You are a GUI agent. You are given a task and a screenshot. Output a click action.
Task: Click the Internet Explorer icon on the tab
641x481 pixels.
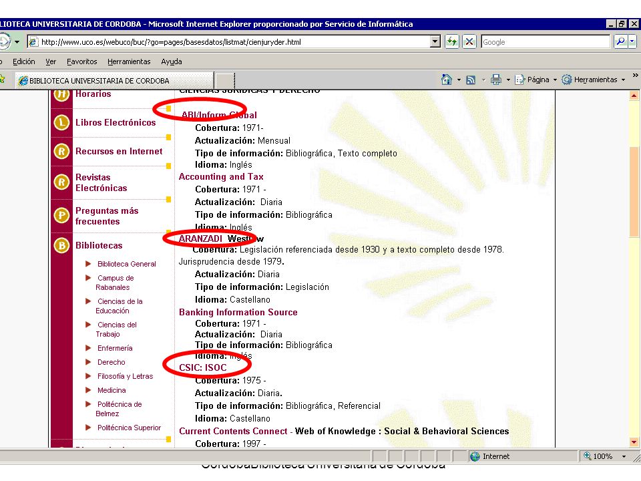click(23, 81)
